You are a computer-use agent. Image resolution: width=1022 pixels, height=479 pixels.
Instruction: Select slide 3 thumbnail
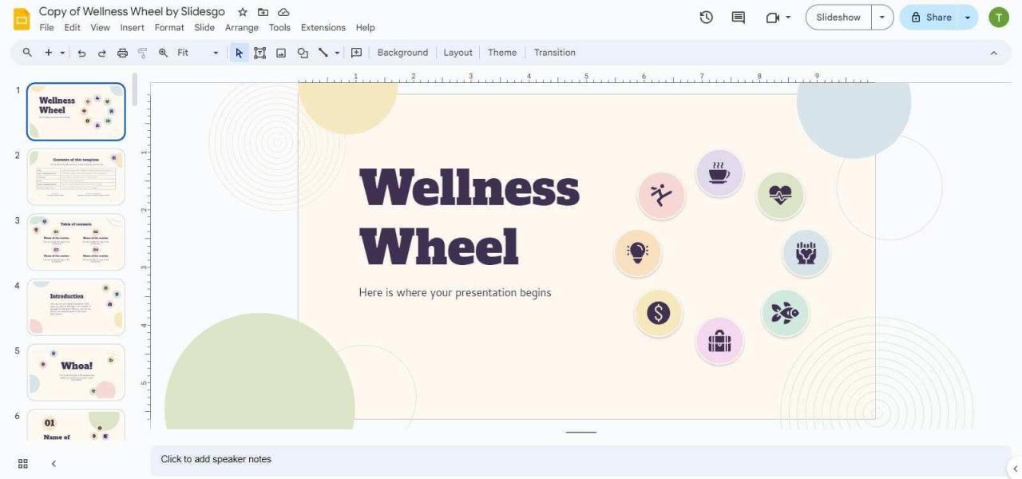pyautogui.click(x=76, y=241)
